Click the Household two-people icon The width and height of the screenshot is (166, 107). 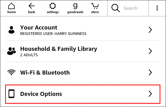pyautogui.click(x=11, y=51)
